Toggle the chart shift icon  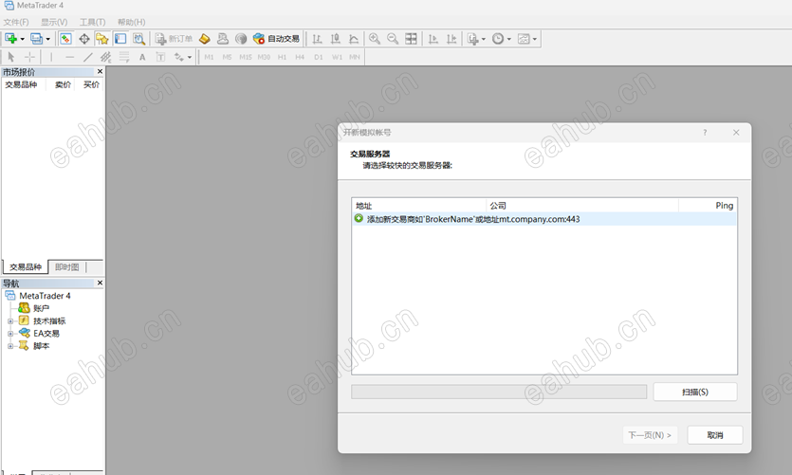tap(451, 38)
